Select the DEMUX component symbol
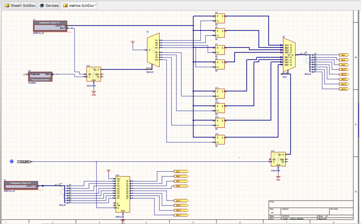The width and height of the screenshot is (361, 224). pos(153,50)
